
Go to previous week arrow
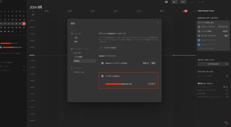[x=189, y=2]
